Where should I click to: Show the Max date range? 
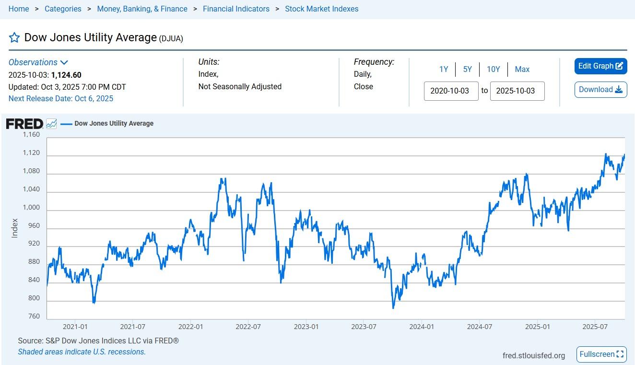(x=522, y=70)
